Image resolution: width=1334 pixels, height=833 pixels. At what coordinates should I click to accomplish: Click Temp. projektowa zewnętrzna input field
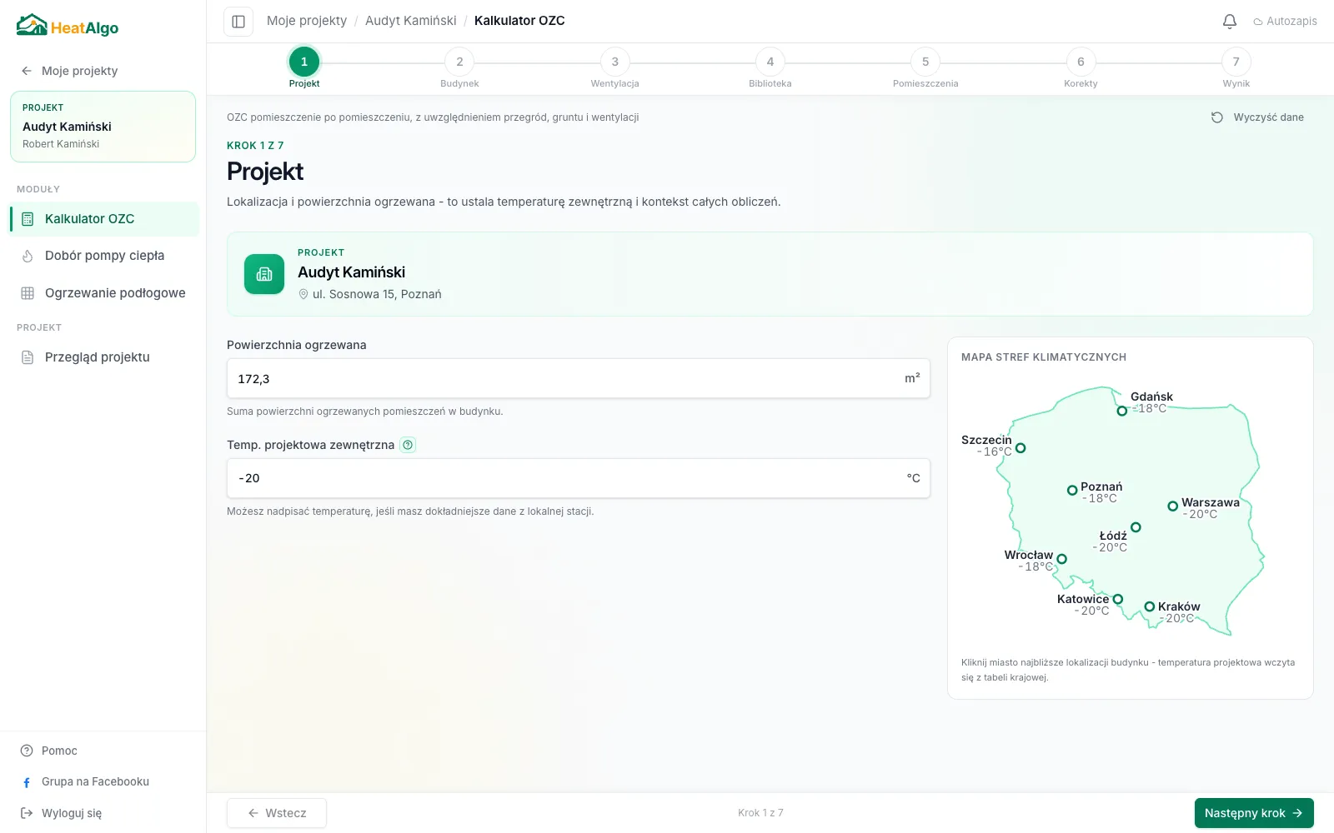579,478
